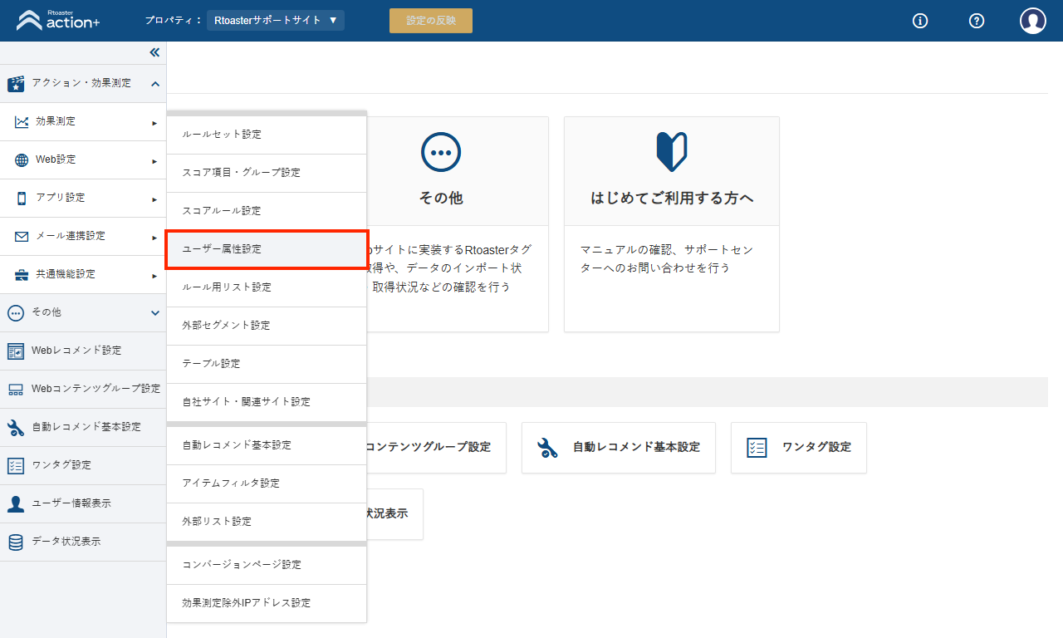Open the information circle icon in header
Viewport: 1063px width, 638px height.
pos(920,21)
